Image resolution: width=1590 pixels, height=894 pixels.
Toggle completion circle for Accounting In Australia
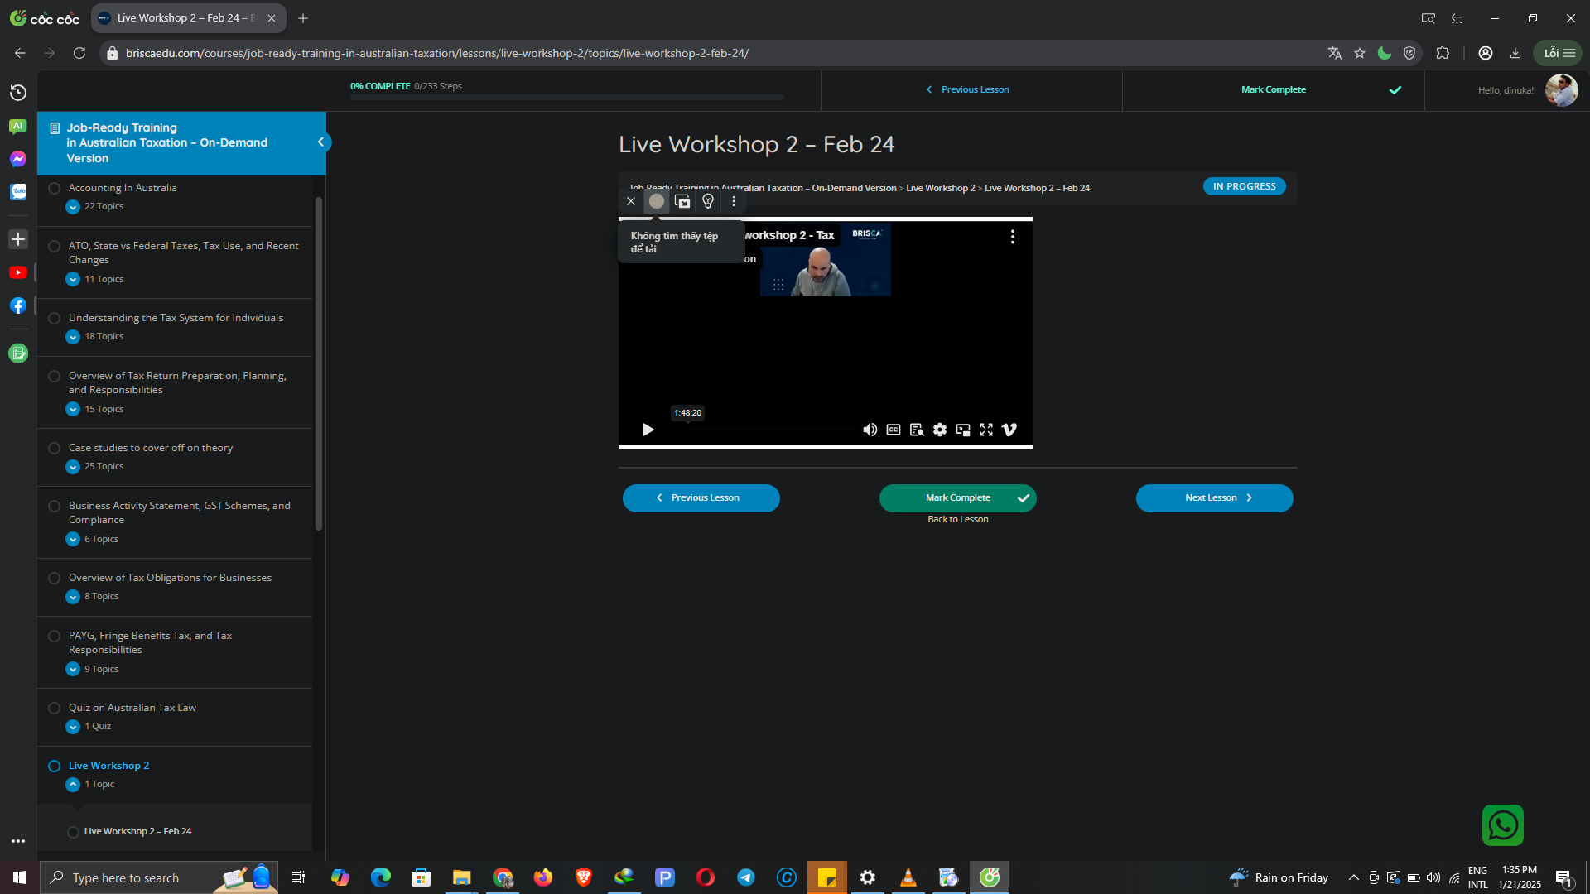pos(54,188)
